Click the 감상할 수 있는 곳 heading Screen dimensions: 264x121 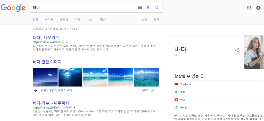tap(189, 76)
